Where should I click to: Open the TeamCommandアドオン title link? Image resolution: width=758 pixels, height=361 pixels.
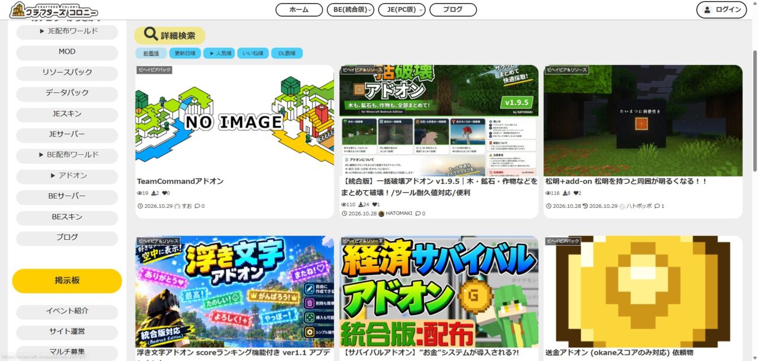pyautogui.click(x=180, y=181)
